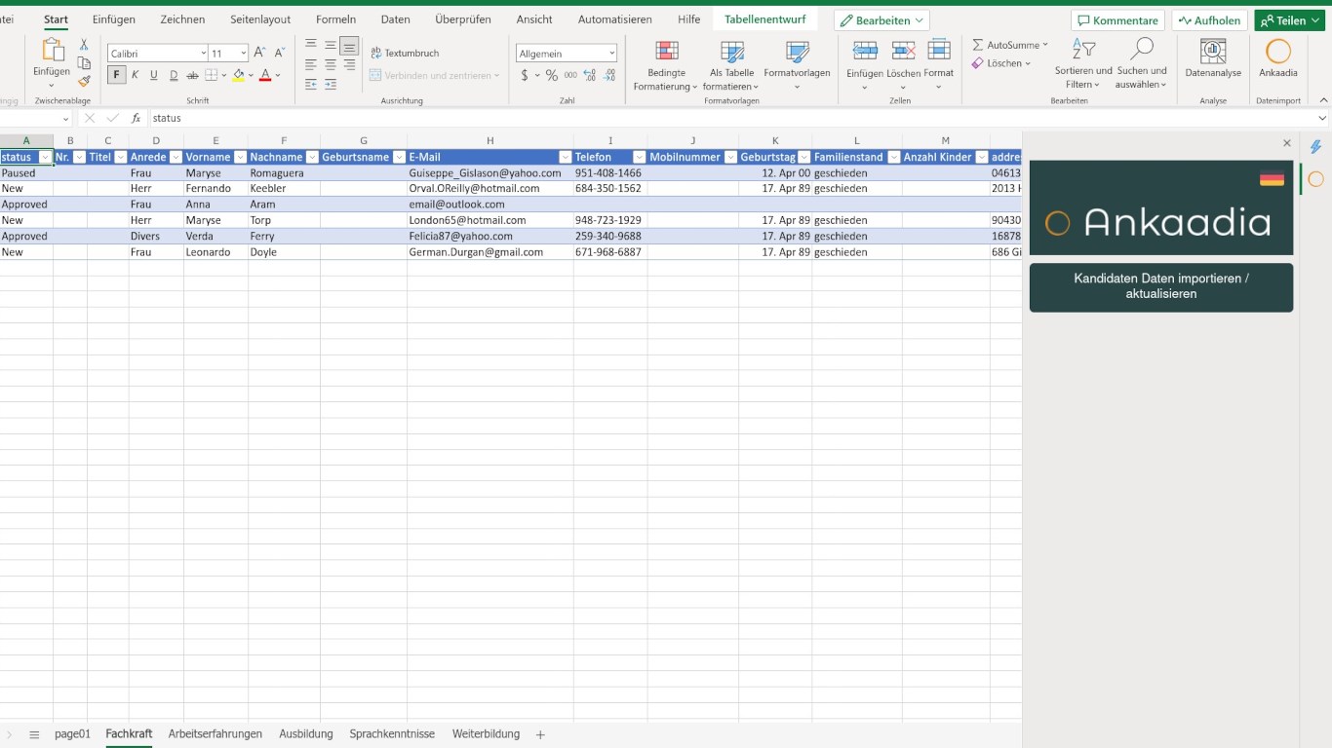Apply red font color A

point(265,75)
